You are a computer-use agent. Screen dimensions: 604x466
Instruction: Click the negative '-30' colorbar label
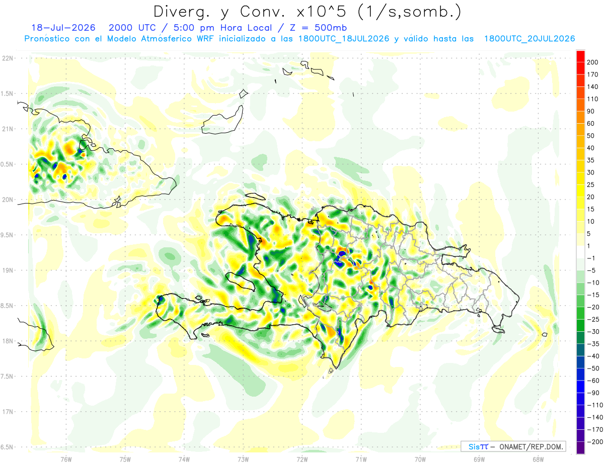coord(594,332)
